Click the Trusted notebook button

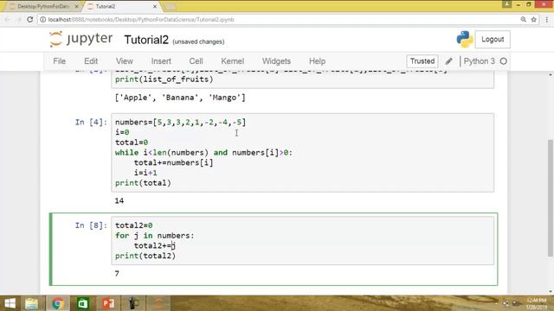point(422,61)
